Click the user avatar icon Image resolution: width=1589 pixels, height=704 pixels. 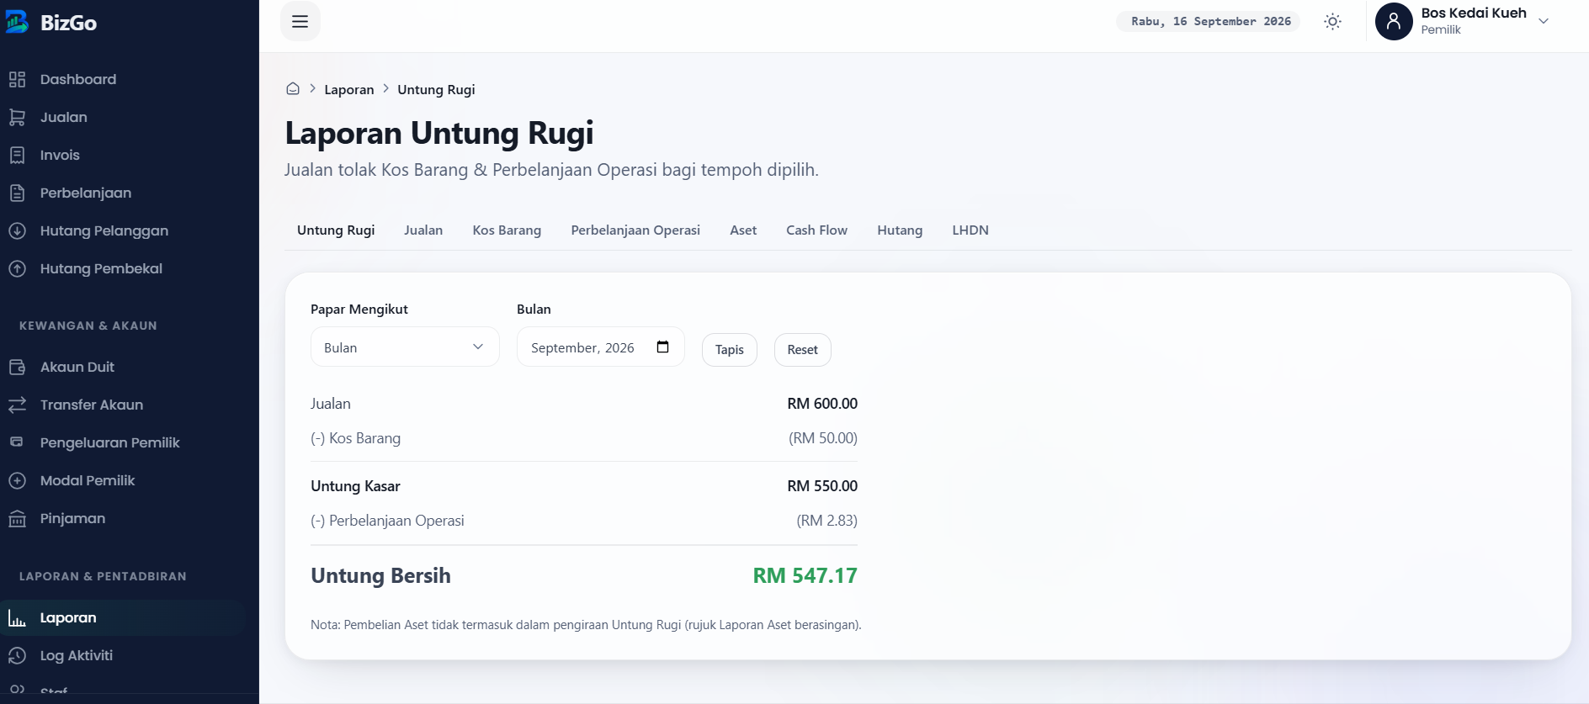tap(1394, 22)
